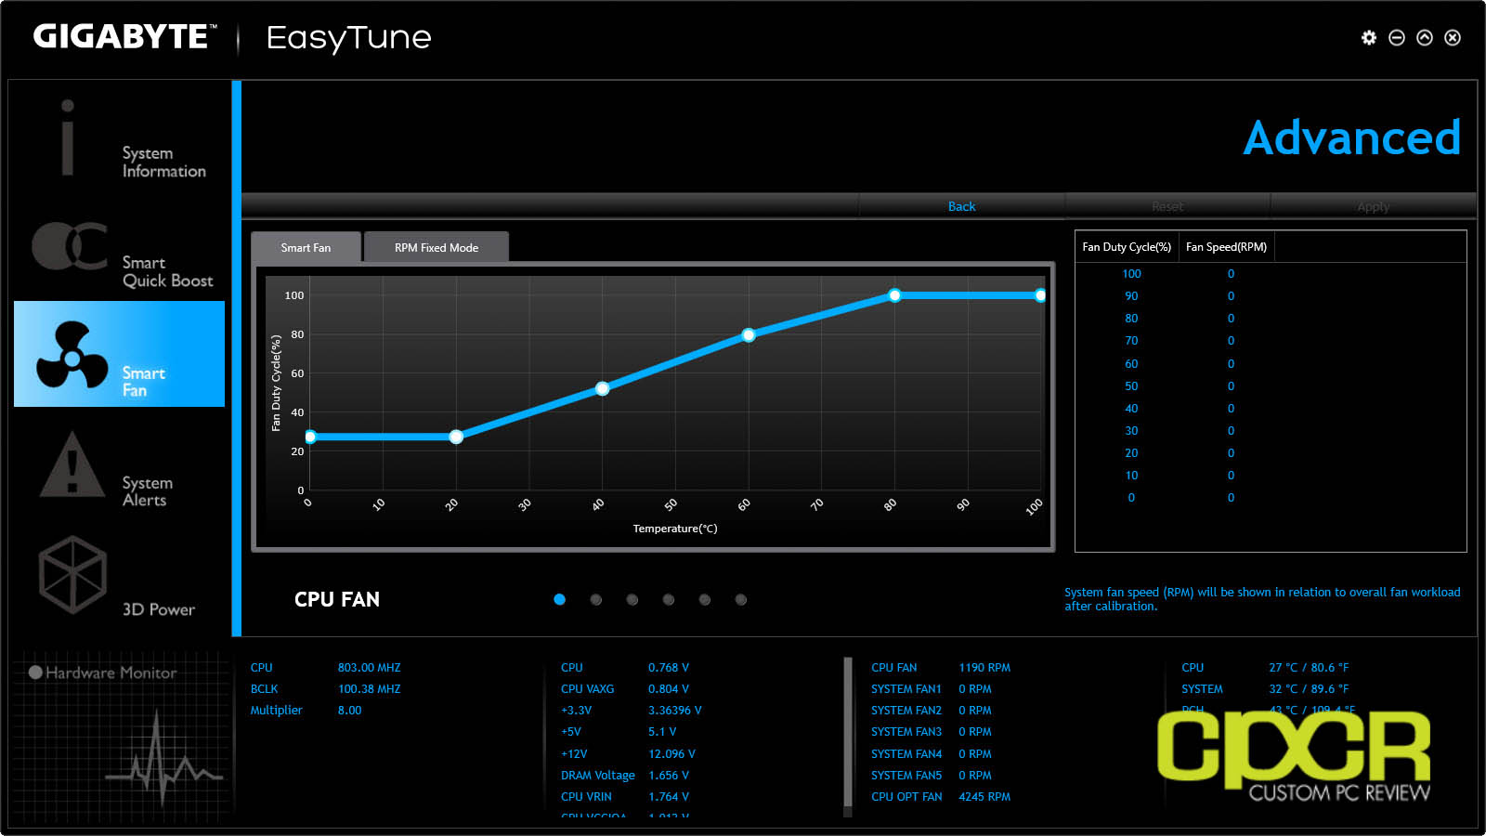Screen dimensions: 1486x836
Task: Click Fan Duty Cycle(%) column header
Action: (1127, 247)
